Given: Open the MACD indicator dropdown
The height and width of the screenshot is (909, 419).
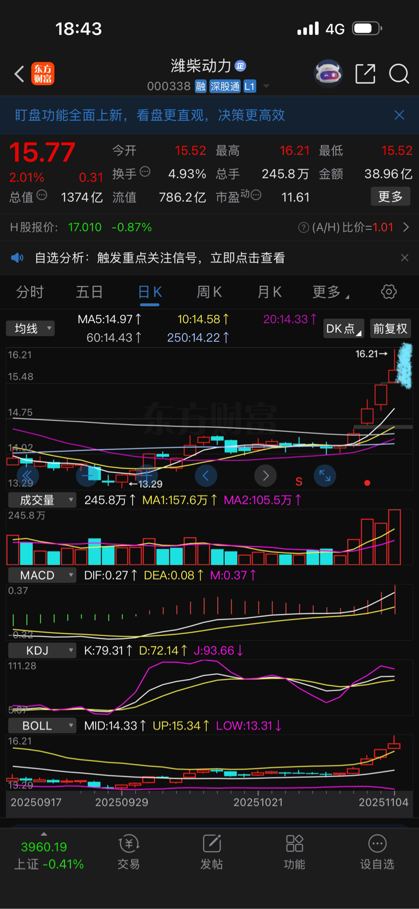Looking at the screenshot, I should coord(42,575).
